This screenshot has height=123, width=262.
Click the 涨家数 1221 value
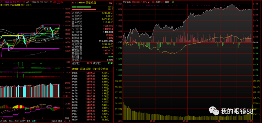[89, 63]
